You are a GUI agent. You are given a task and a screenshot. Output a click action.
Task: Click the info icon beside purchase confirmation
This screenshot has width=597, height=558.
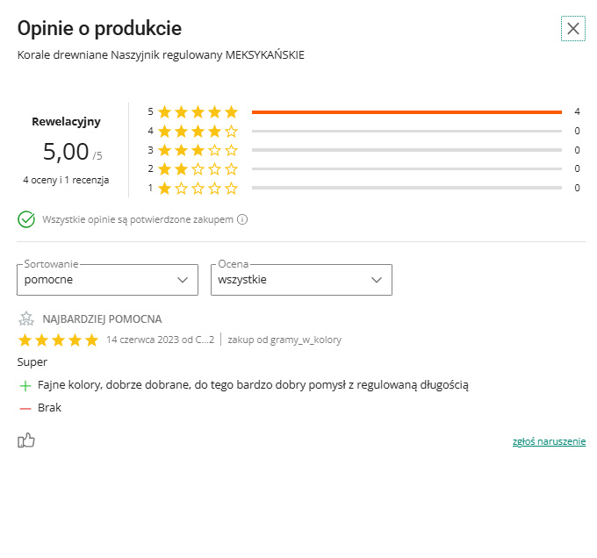242,219
